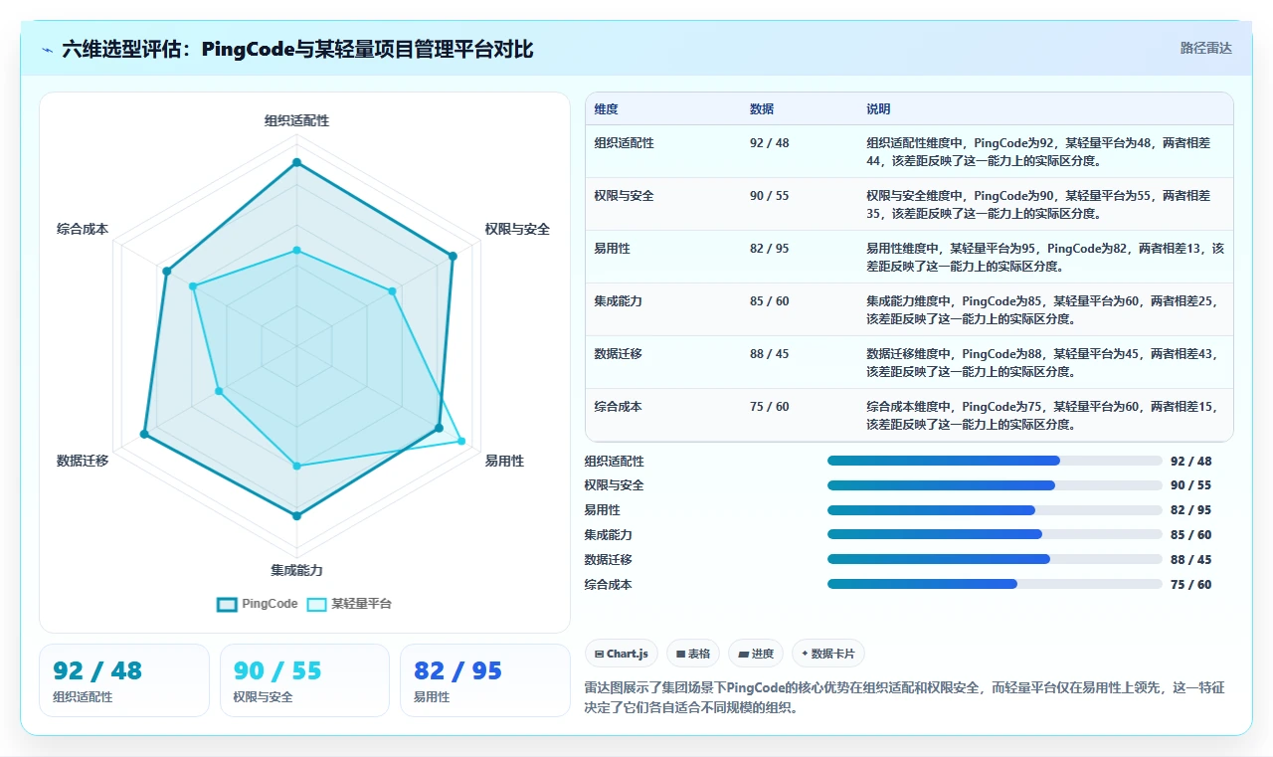Click the lightning icon beside the title

click(48, 50)
